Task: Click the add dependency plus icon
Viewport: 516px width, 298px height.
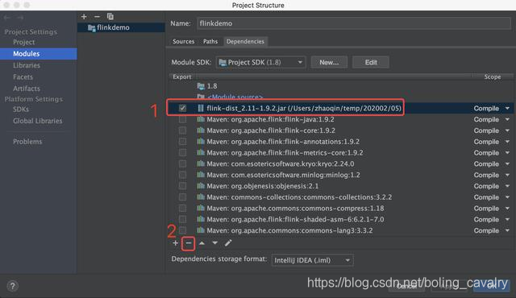Action: point(175,243)
